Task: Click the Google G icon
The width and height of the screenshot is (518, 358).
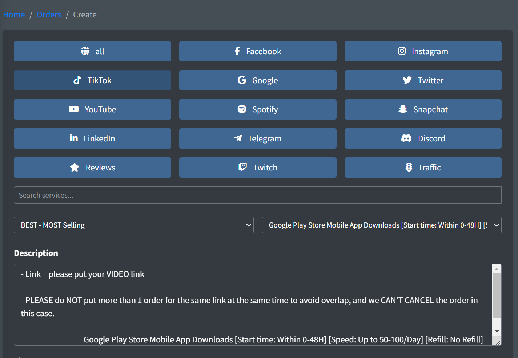Action: 242,80
